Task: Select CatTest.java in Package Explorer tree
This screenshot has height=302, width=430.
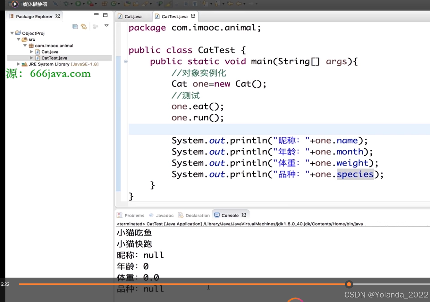Action: 54,58
